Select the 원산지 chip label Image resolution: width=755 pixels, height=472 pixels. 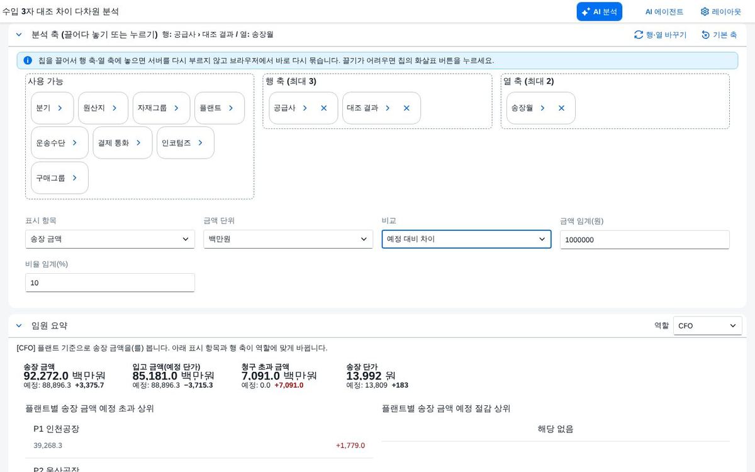click(x=94, y=108)
